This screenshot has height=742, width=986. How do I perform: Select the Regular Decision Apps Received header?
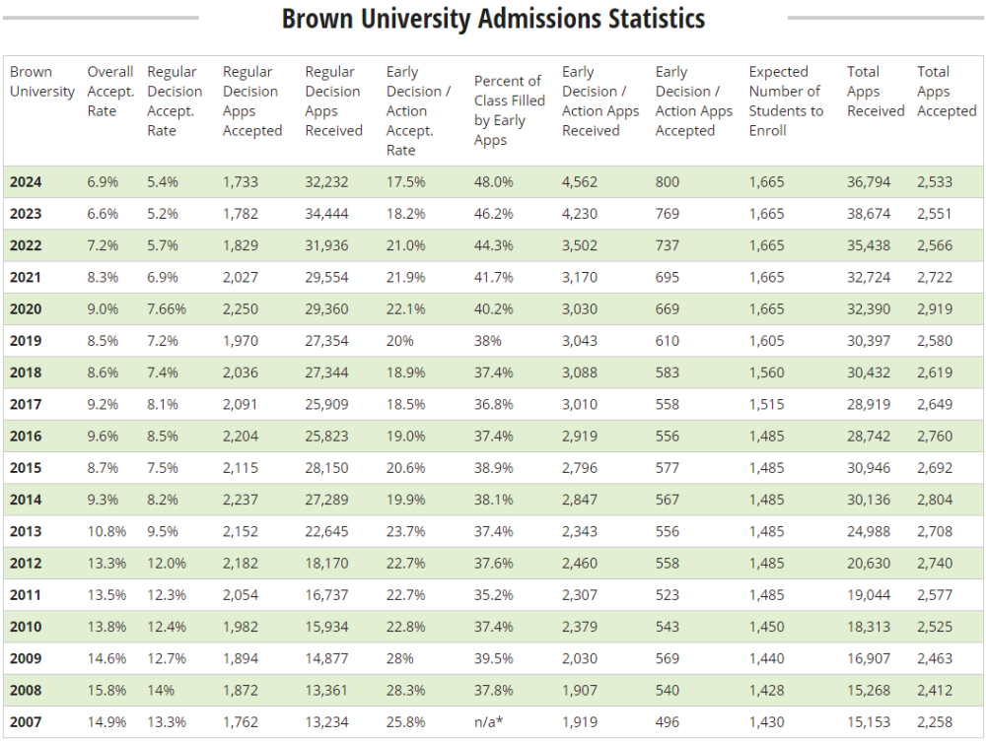333,101
